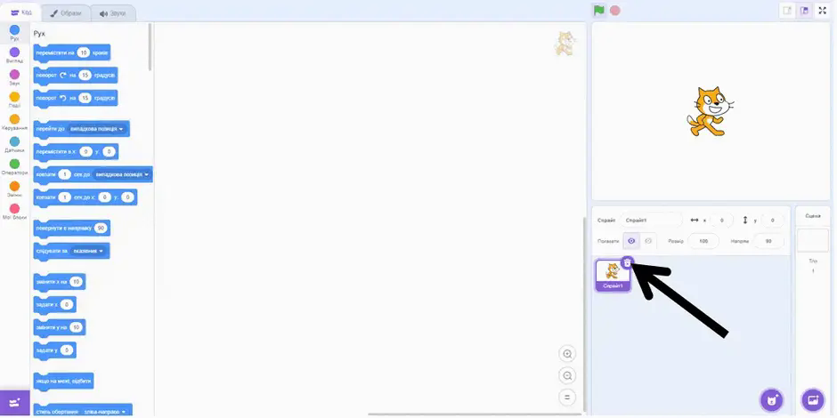Select the Мої Блоки category
This screenshot has height=418, width=837.
pyautogui.click(x=14, y=212)
